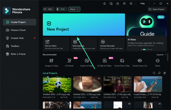Expand the Recommended tools section

[161, 55]
